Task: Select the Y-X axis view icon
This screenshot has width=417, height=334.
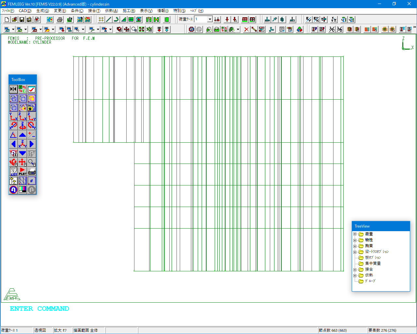Action: coord(13,117)
